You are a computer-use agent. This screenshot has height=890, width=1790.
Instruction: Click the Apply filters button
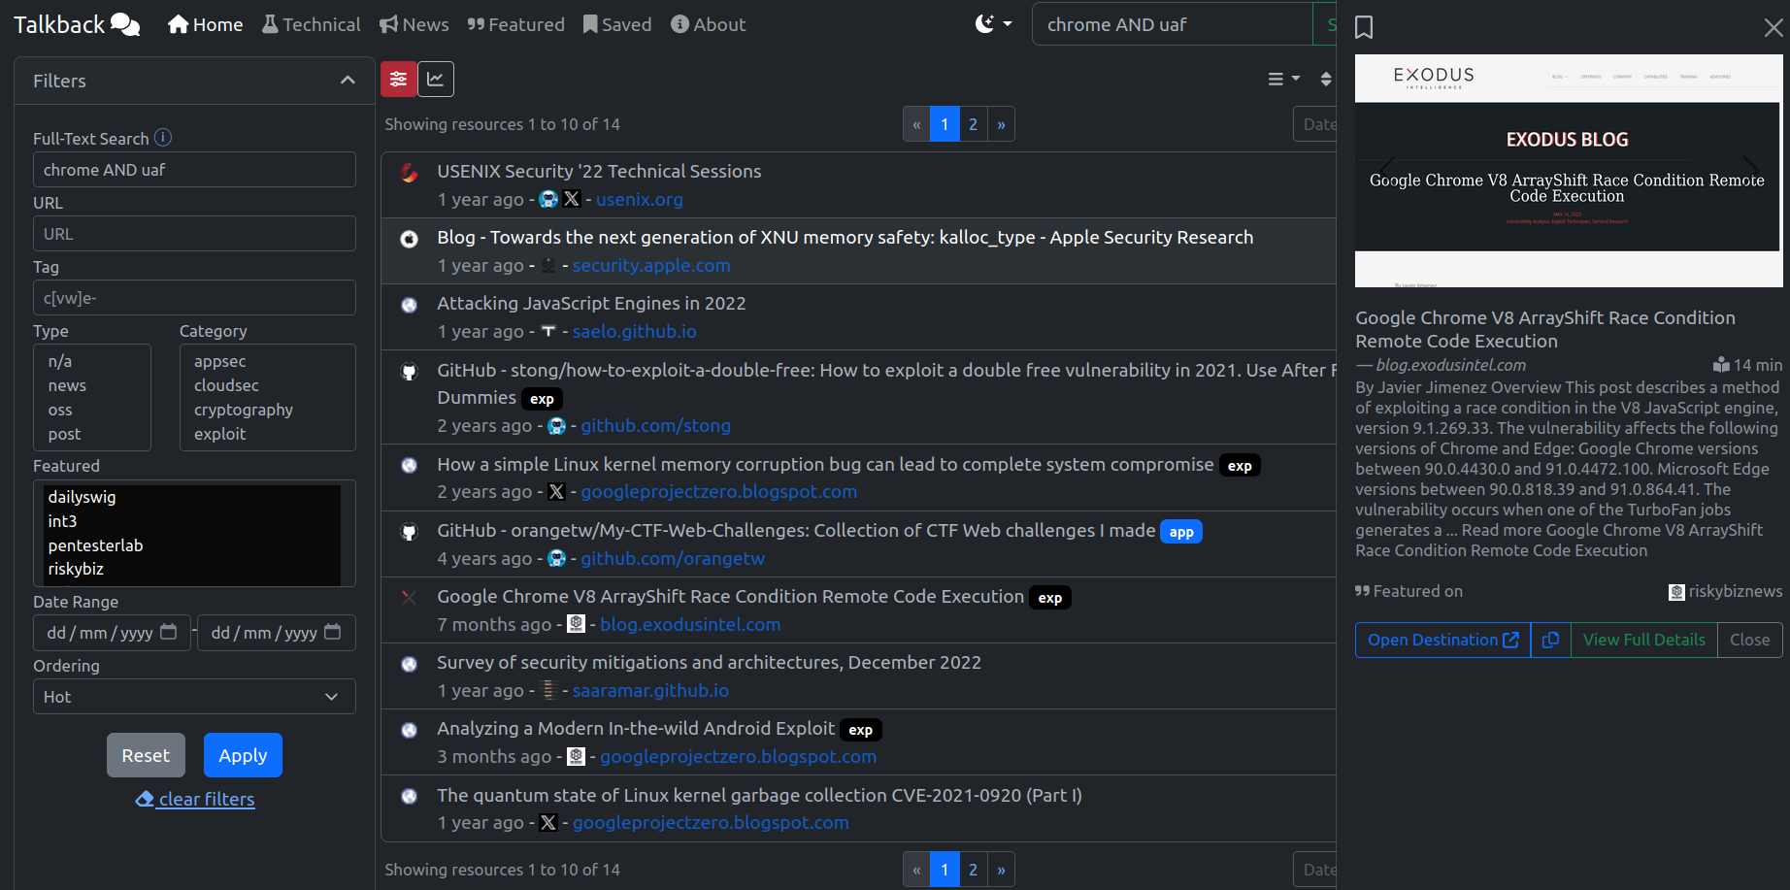(243, 755)
